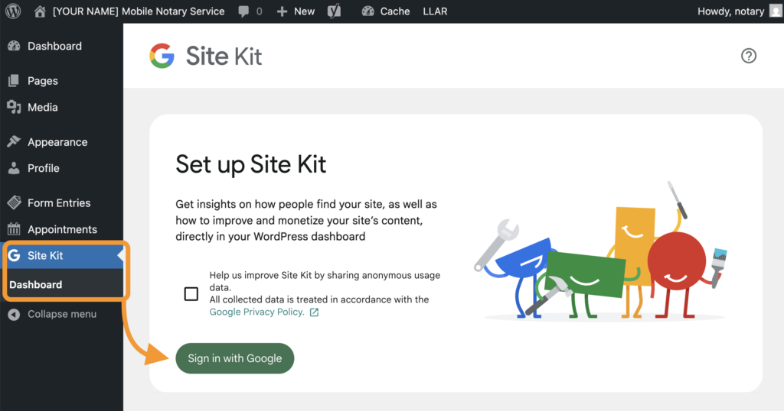Click the Form Entries icon
The height and width of the screenshot is (411, 784).
pyautogui.click(x=14, y=202)
